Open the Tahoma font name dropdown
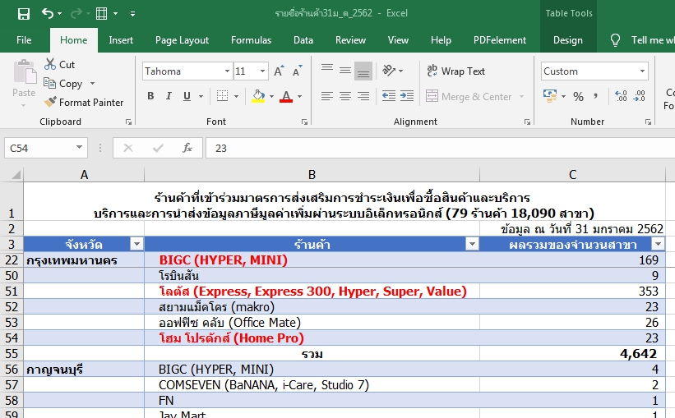The image size is (675, 418). click(x=227, y=71)
